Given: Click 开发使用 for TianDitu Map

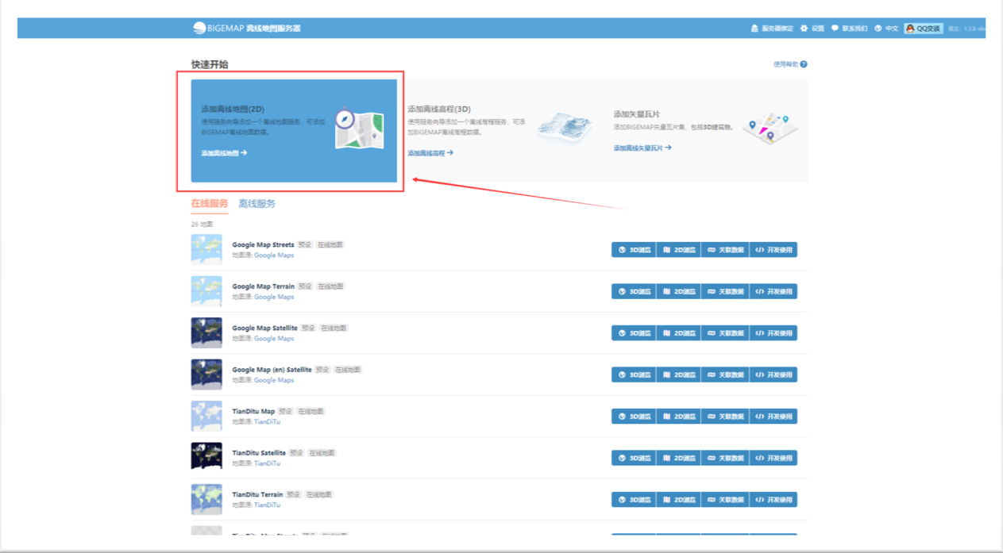Looking at the screenshot, I should [773, 417].
